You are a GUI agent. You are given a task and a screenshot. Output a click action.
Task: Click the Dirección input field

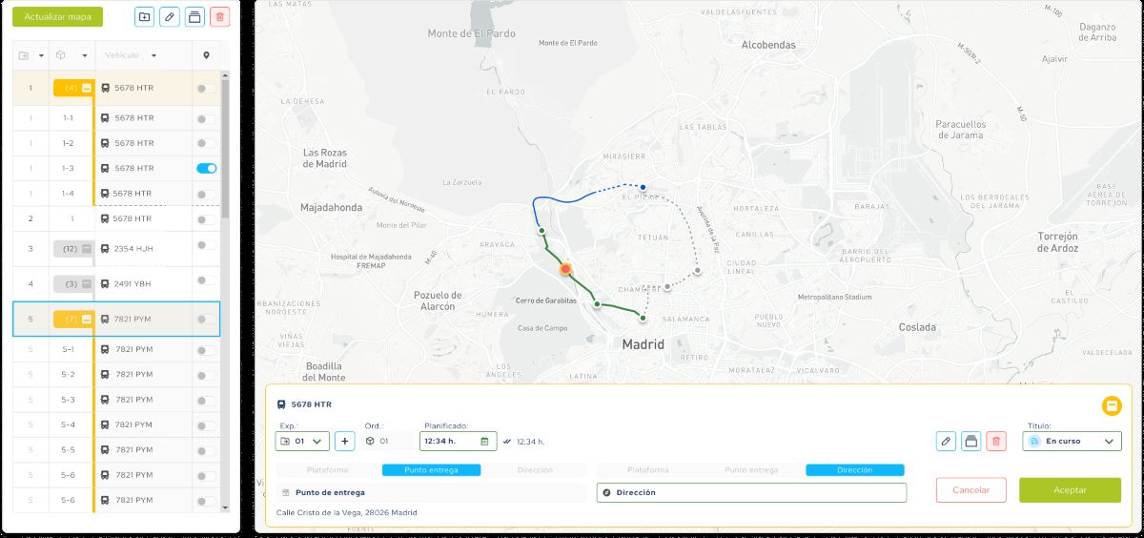[751, 492]
